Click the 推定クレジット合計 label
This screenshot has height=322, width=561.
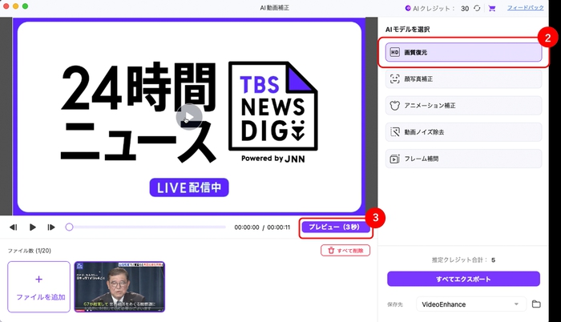click(x=459, y=260)
